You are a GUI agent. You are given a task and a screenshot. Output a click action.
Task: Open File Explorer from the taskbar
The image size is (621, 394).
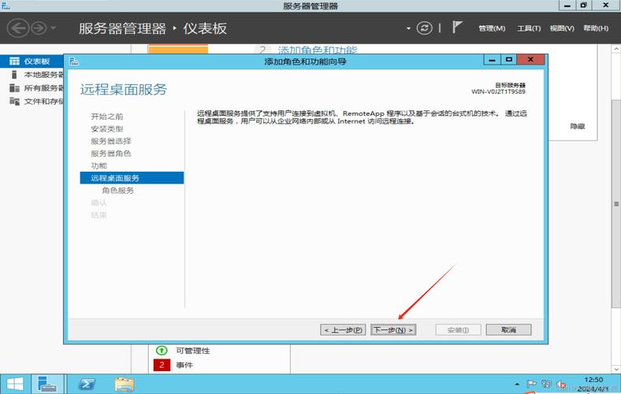(x=125, y=384)
